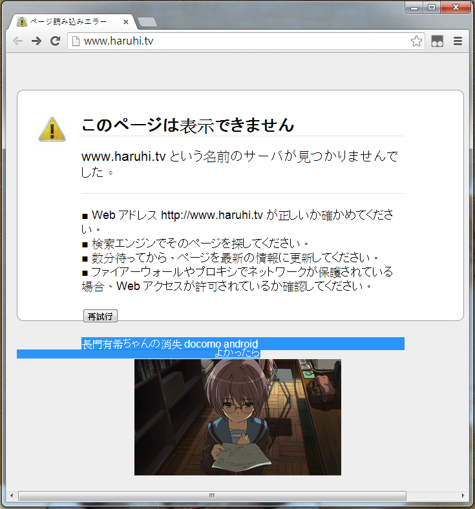This screenshot has width=475, height=509.
Task: Click the 再試行 retry button
Action: point(100,316)
